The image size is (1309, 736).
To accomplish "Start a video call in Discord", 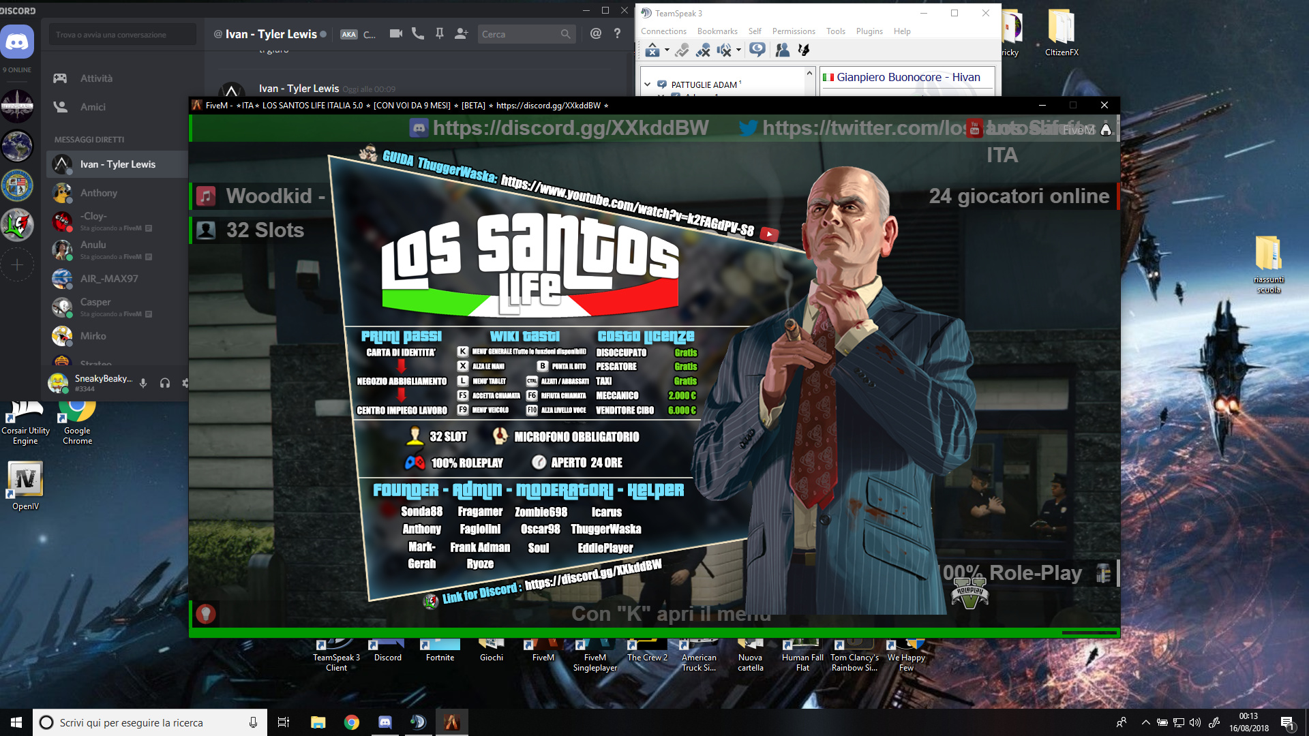I will 395,33.
